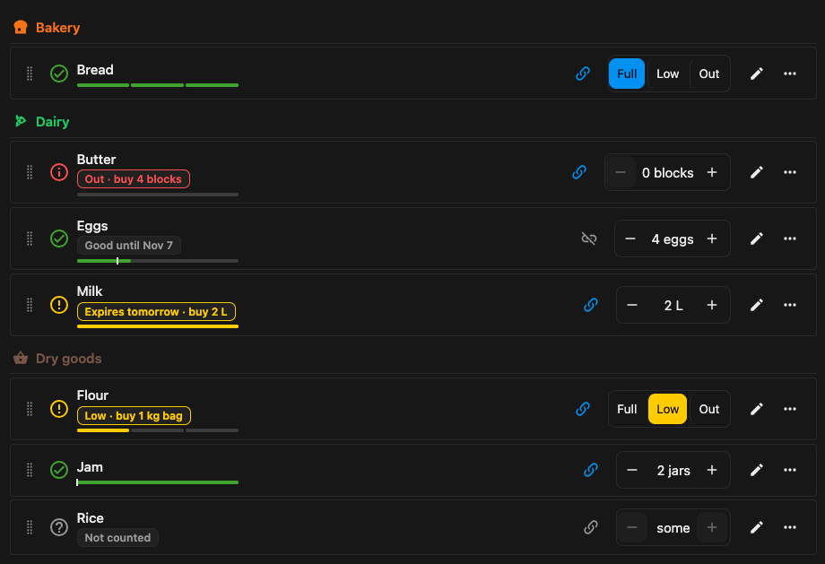Click the link icon in the Jam row
Image resolution: width=825 pixels, height=564 pixels.
[x=591, y=470]
